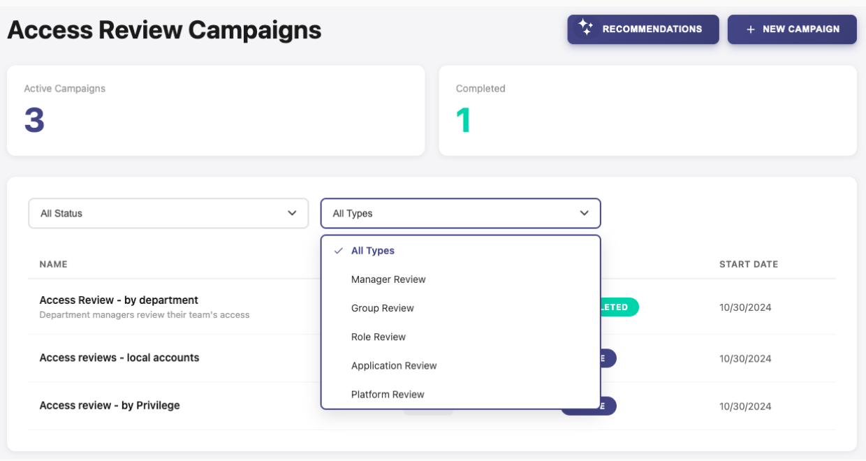Open Access Review - by department campaign
This screenshot has width=866, height=461.
119,300
